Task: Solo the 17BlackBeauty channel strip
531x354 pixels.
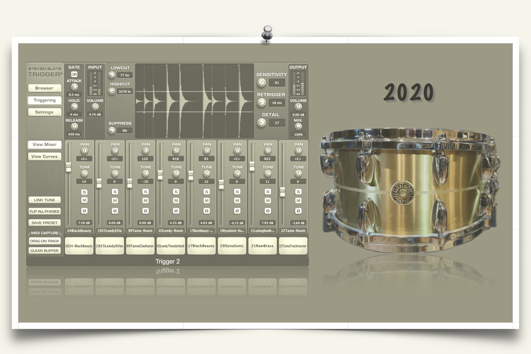Action: (207, 192)
